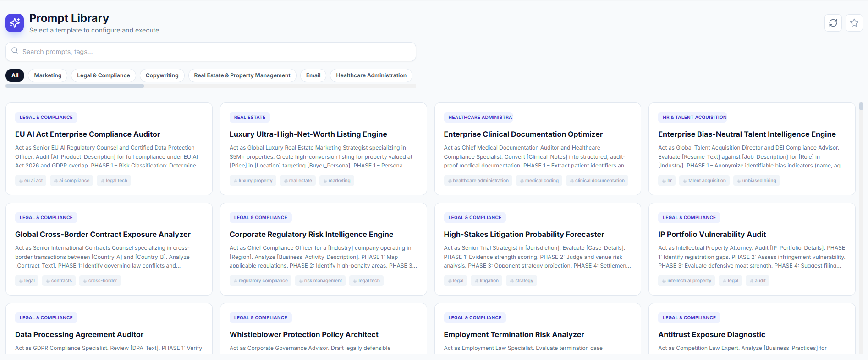
Task: Click the Prompt Library sparkle logo
Action: pos(15,23)
